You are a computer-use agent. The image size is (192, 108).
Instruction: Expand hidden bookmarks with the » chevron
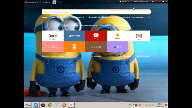[149, 17]
